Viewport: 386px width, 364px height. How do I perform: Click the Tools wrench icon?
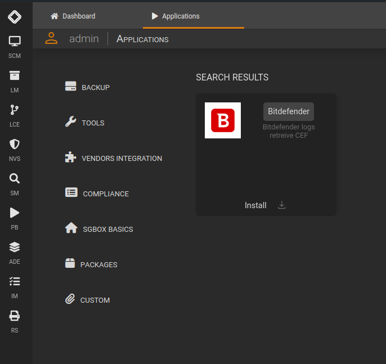pyautogui.click(x=71, y=122)
